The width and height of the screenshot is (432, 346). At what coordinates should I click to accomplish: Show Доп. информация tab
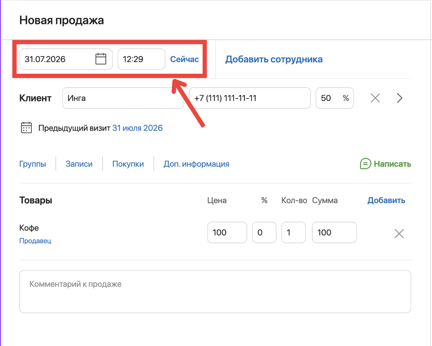[x=196, y=164]
